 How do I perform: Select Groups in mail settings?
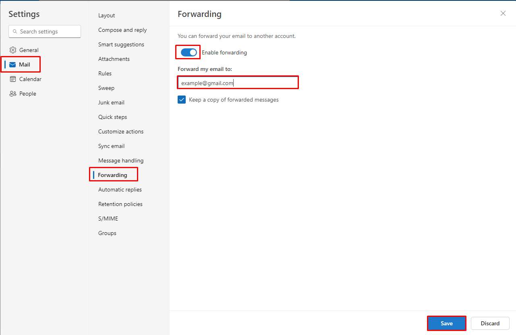[x=107, y=233]
